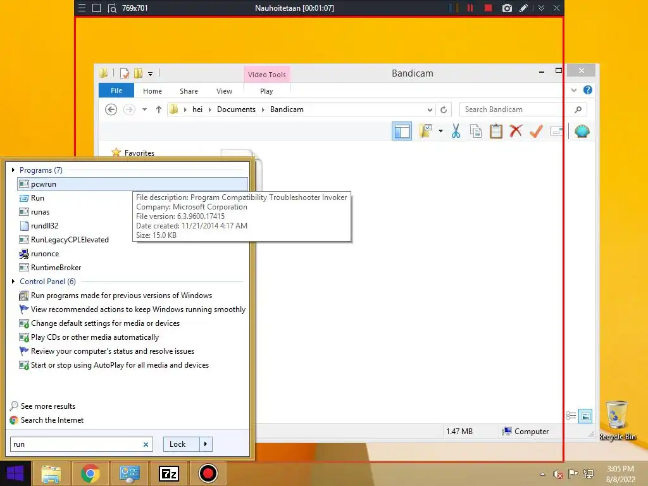648x486 pixels.
Task: Refresh the Bandicam folder
Action: [x=444, y=109]
